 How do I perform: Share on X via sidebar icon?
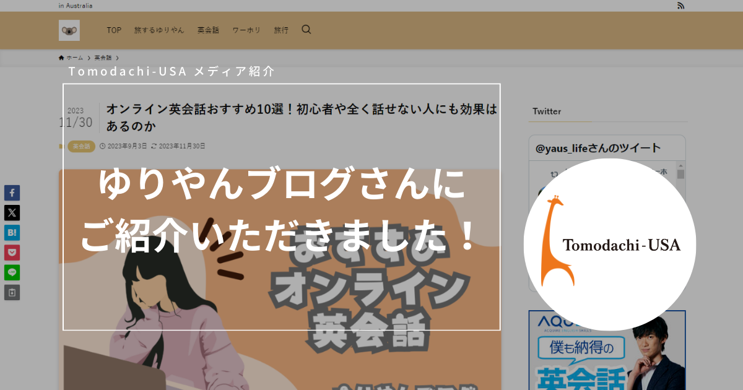(12, 213)
